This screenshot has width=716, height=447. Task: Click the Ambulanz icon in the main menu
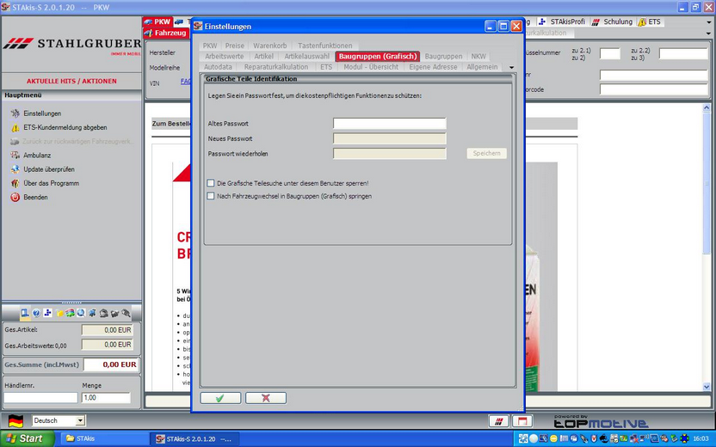pos(15,155)
